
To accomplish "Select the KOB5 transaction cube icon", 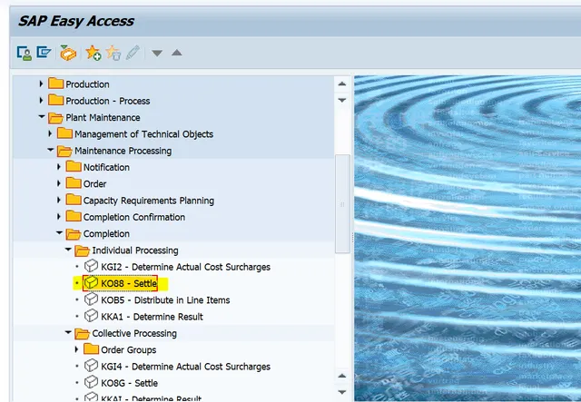I will (91, 299).
